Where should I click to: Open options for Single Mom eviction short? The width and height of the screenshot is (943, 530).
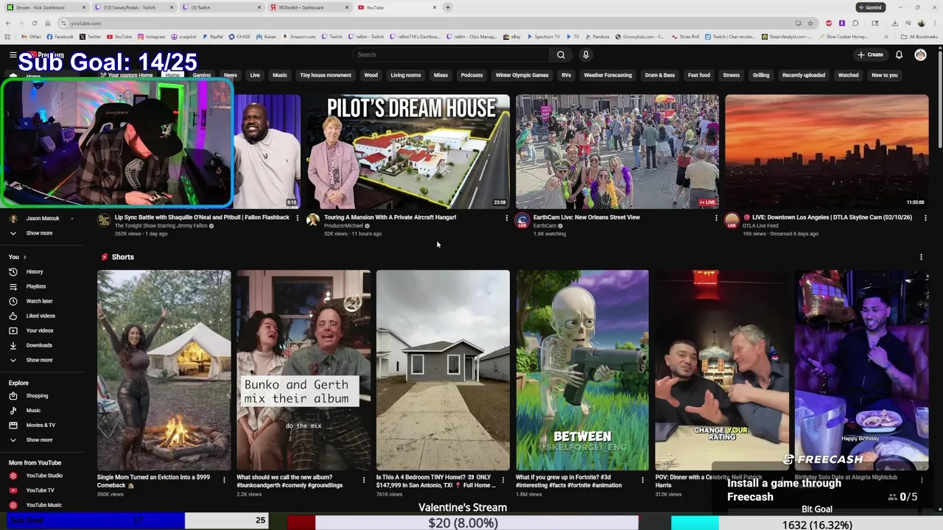(x=224, y=480)
